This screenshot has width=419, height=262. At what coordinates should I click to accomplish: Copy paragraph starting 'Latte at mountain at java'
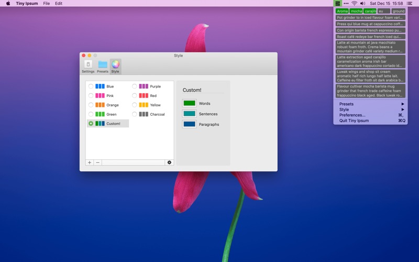(x=370, y=47)
